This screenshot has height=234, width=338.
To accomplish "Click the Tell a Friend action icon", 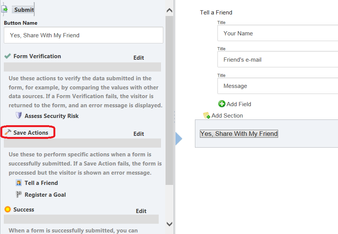I will click(x=19, y=183).
